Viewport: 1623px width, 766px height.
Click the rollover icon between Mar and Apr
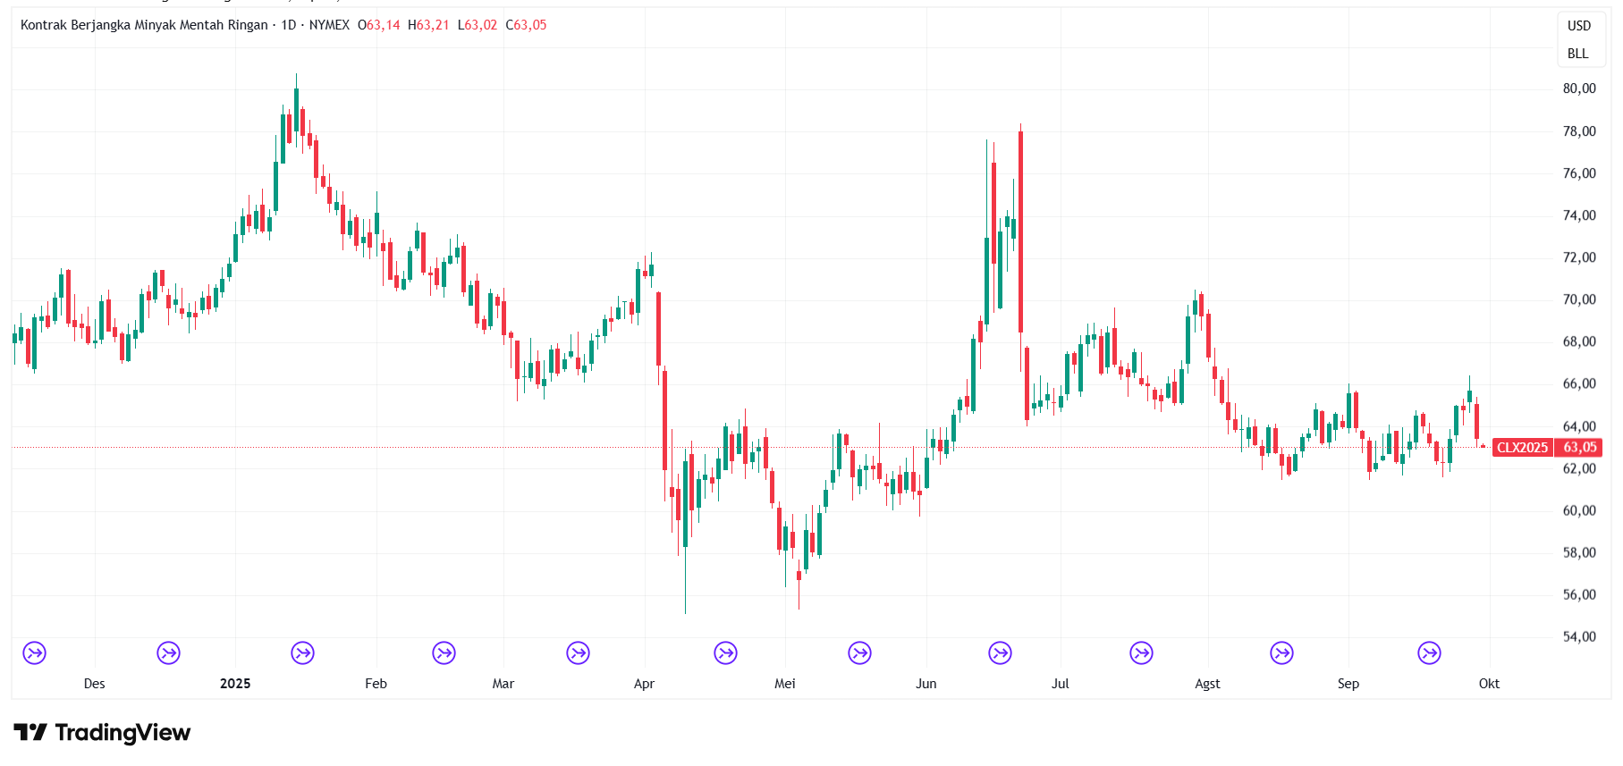click(579, 653)
